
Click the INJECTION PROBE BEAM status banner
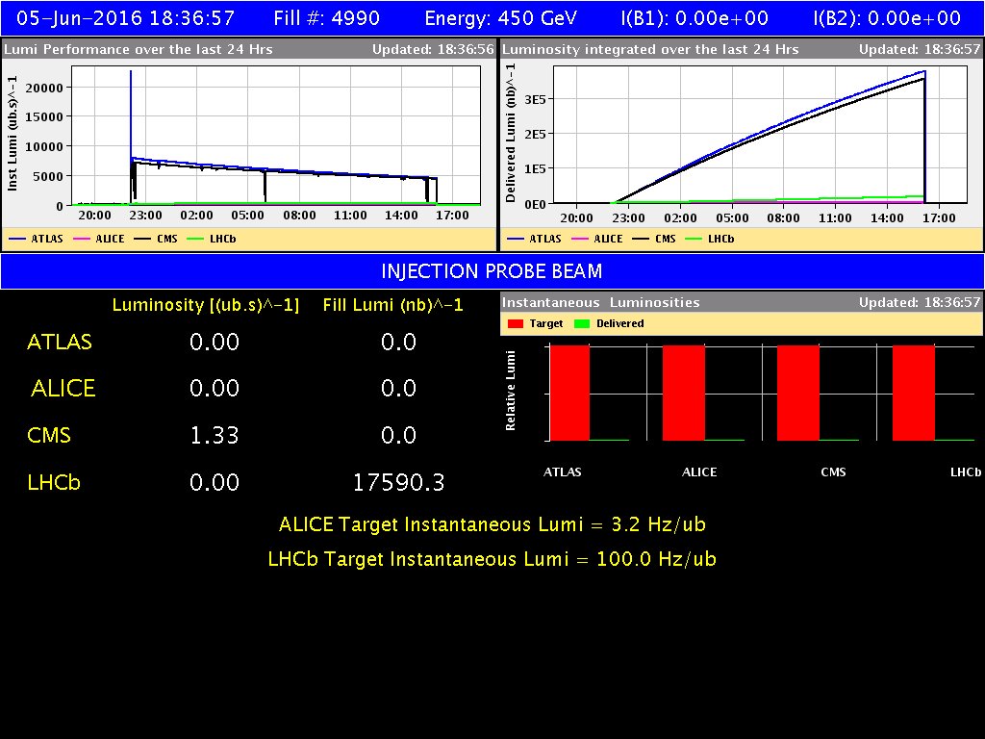(x=492, y=271)
